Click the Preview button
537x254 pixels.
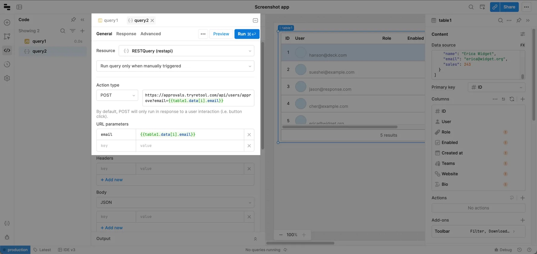pyautogui.click(x=221, y=34)
